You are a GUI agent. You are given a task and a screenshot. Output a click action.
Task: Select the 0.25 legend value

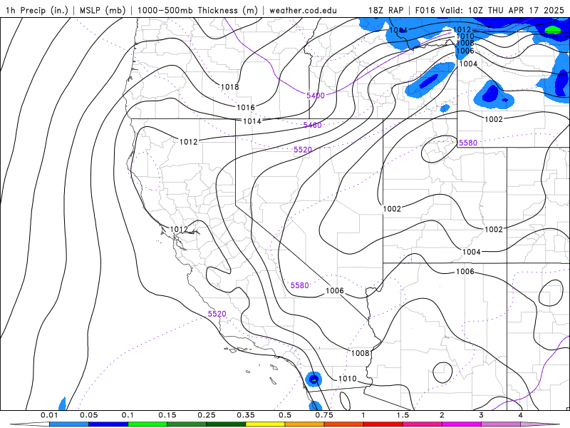coord(207,415)
